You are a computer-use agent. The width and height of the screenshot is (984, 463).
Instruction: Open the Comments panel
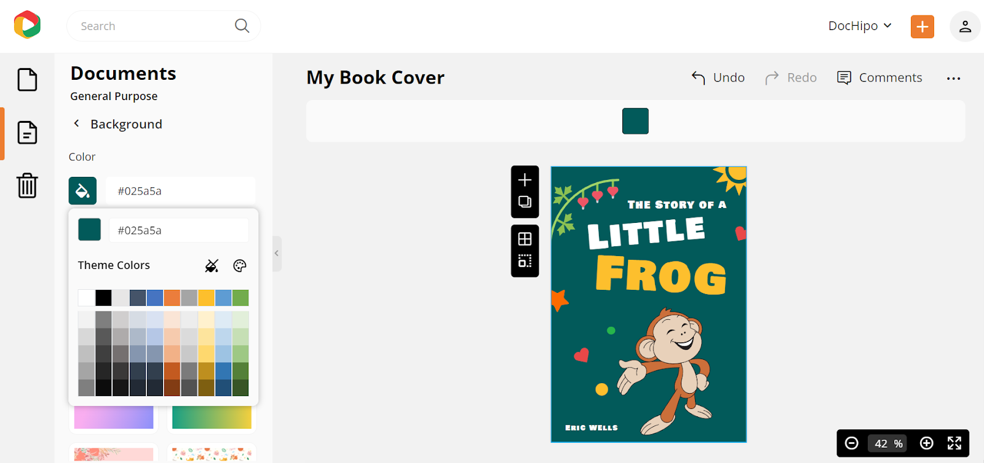tap(879, 78)
